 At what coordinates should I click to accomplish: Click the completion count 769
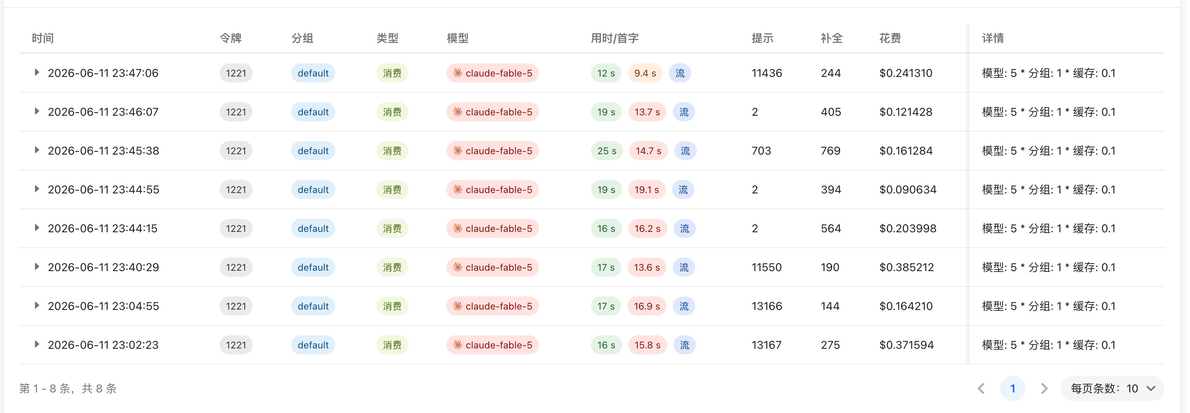830,151
